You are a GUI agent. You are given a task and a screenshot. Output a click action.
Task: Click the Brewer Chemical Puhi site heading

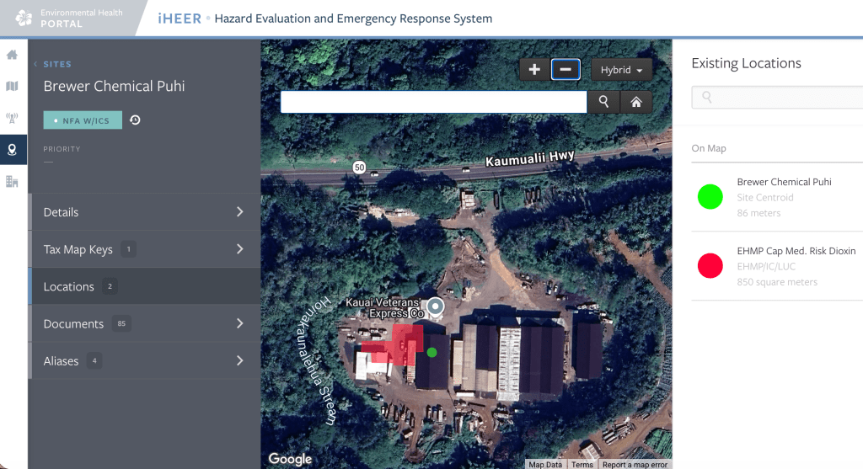[114, 86]
